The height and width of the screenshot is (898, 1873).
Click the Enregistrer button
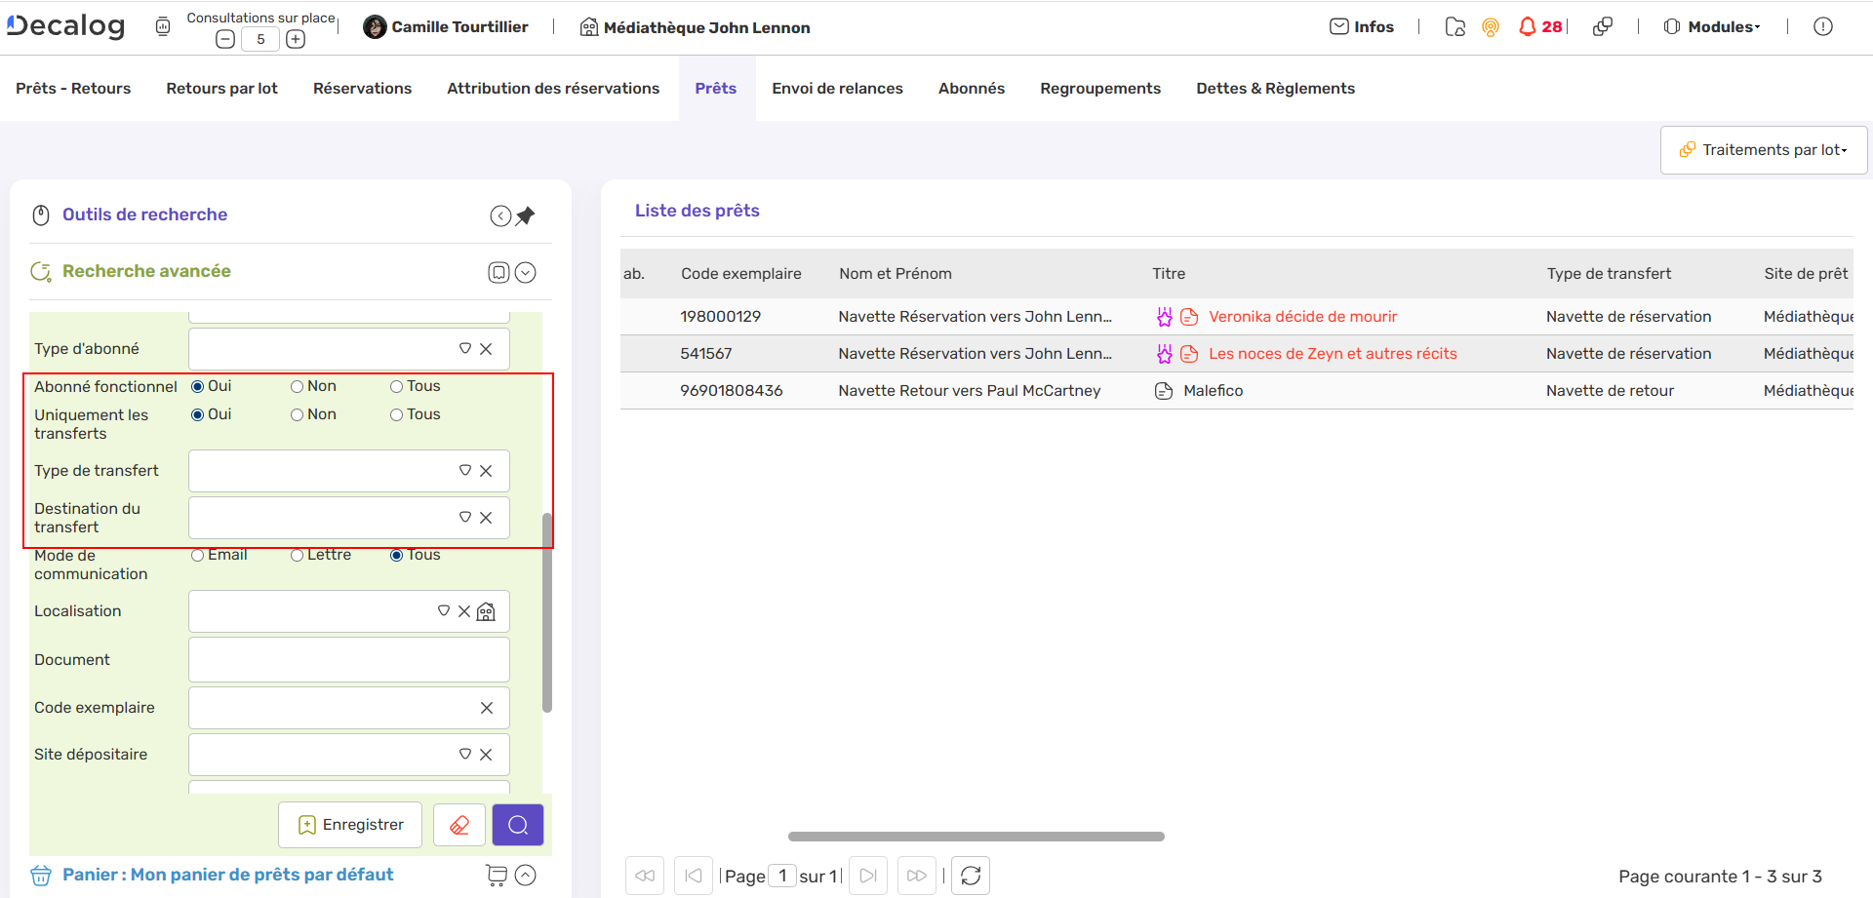(350, 825)
